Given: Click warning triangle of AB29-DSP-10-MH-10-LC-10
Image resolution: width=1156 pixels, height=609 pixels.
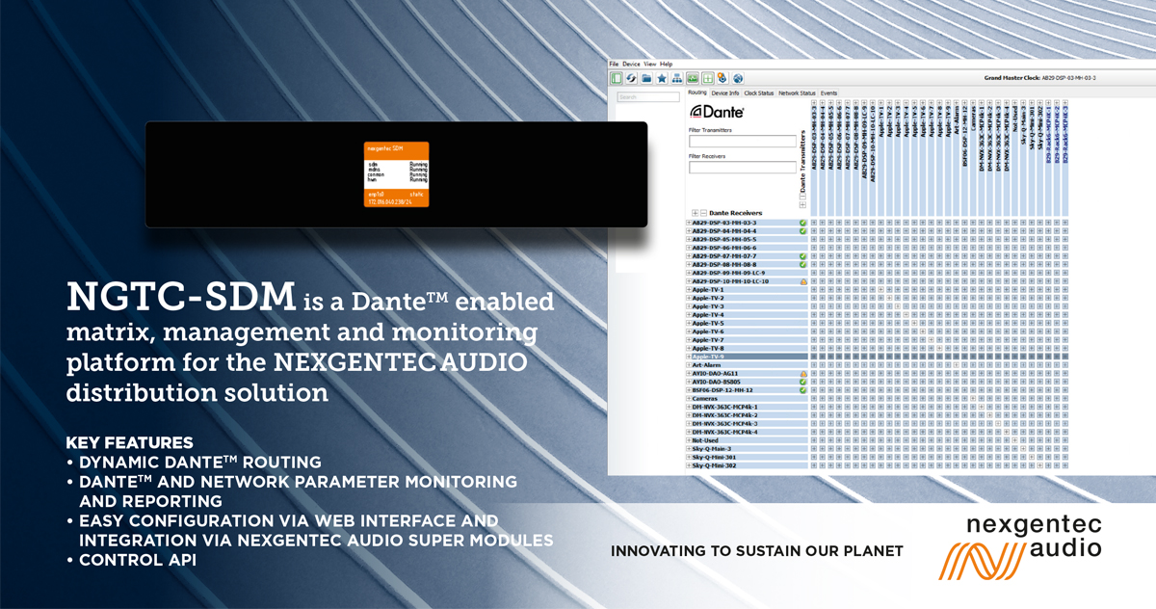Looking at the screenshot, I should pos(802,281).
